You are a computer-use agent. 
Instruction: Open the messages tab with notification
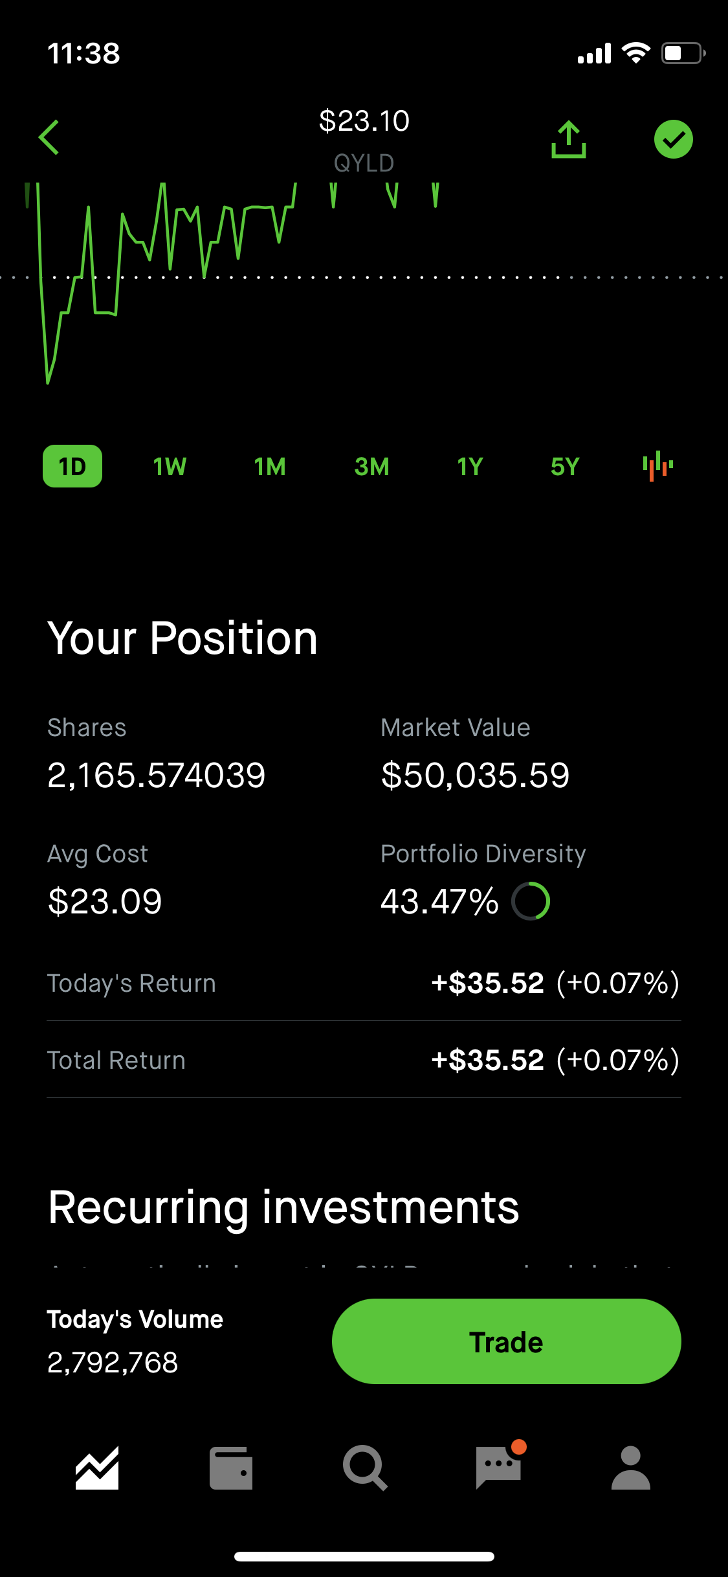pyautogui.click(x=499, y=1466)
